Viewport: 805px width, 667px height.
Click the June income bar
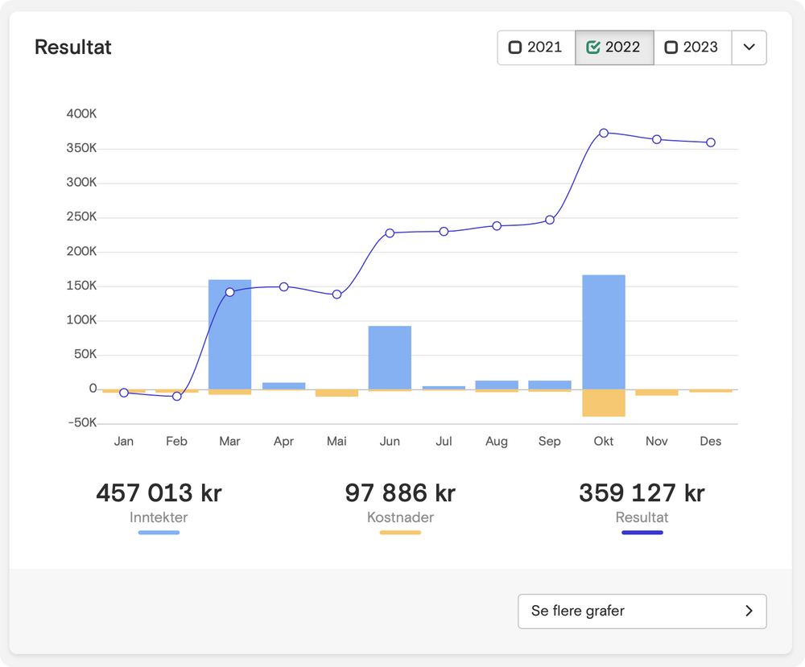(x=390, y=357)
